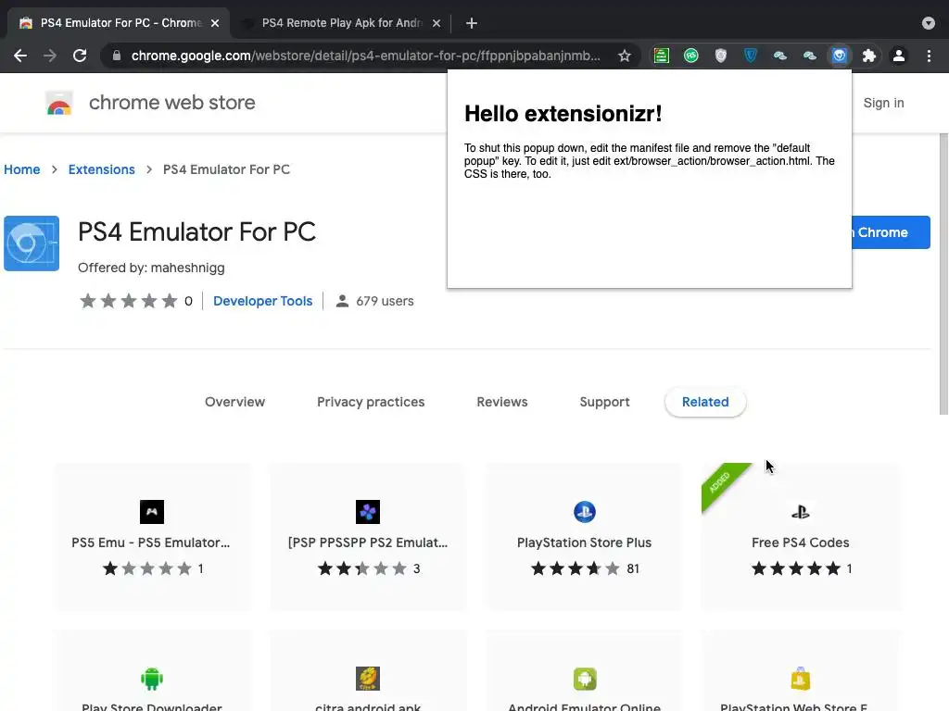Open a new tab with the plus button
The width and height of the screenshot is (949, 711).
472,23
